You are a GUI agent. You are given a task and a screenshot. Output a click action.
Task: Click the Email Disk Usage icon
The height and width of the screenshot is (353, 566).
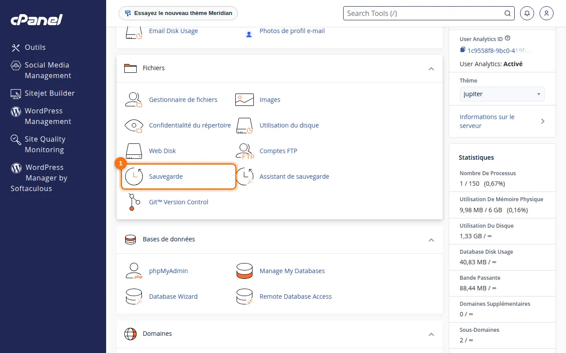coord(134,32)
